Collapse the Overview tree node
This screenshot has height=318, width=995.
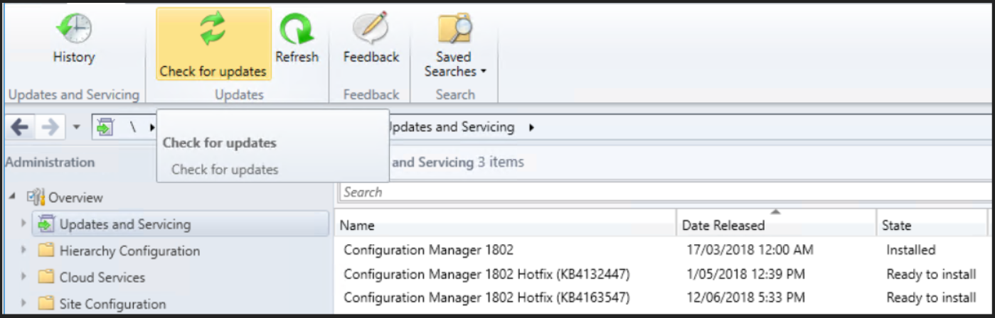tap(13, 197)
